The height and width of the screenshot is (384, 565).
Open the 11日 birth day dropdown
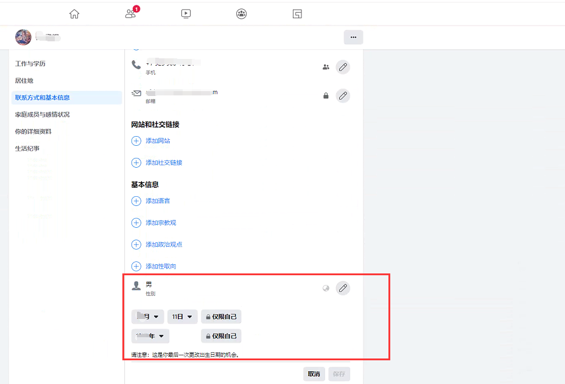pos(182,316)
